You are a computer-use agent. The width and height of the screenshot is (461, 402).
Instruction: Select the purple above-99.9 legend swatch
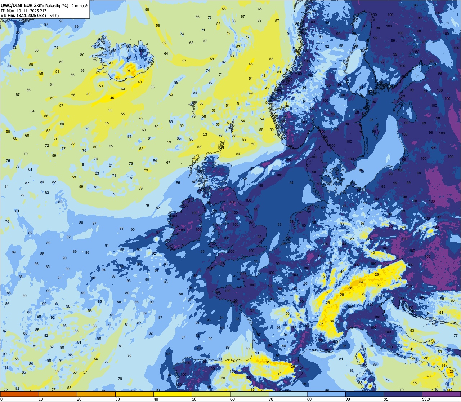[x=442, y=394]
